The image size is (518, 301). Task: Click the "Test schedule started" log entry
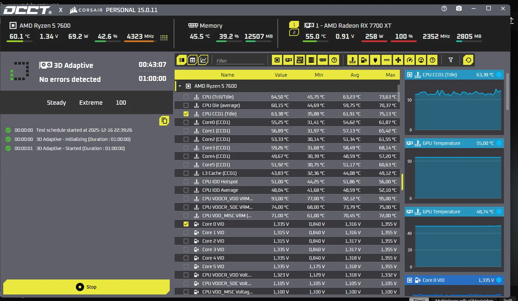[x=84, y=130]
